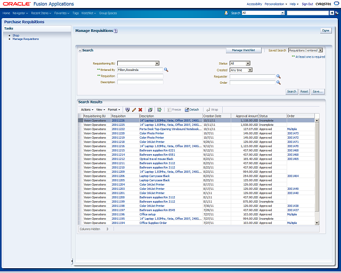Open the Entered By magnifier lookup
Viewport: 341px width, 273px height.
(166, 70)
